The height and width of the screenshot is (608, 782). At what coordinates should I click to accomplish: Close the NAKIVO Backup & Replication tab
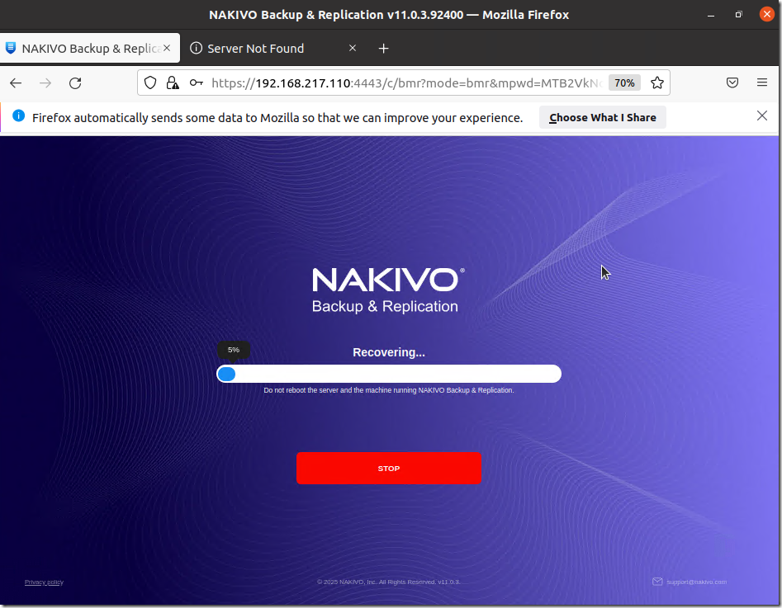167,48
